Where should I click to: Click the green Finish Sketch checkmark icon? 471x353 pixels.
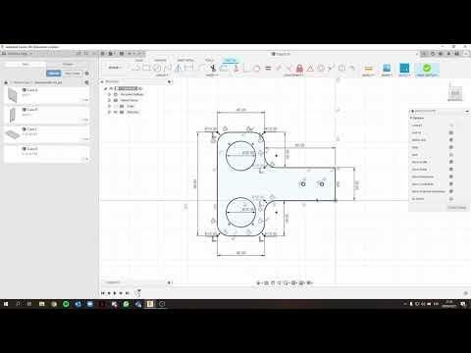(x=426, y=68)
